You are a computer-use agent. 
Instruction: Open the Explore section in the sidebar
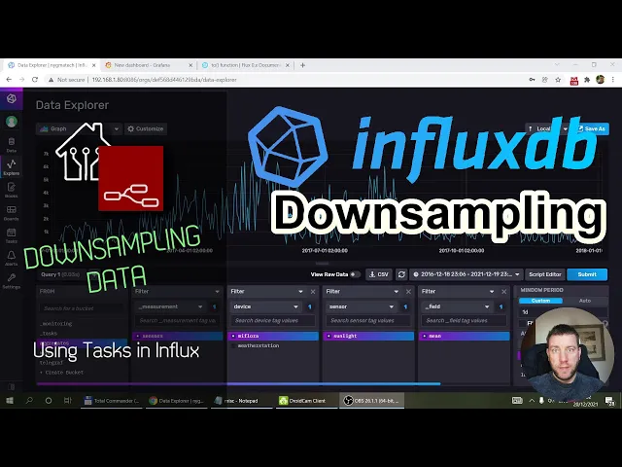click(x=11, y=167)
